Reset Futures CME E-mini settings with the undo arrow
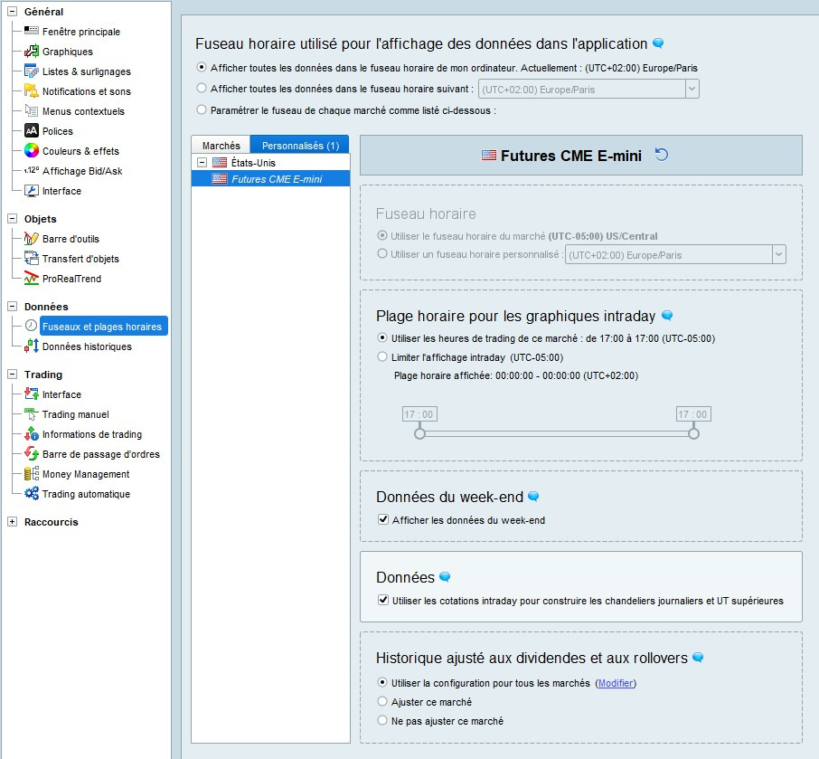The height and width of the screenshot is (759, 819). pyautogui.click(x=662, y=155)
